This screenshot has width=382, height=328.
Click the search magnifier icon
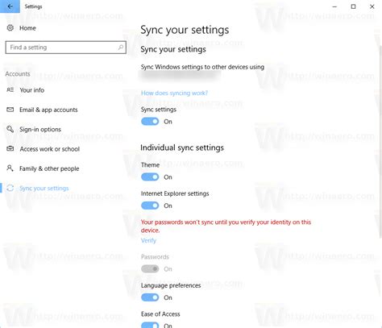(121, 48)
